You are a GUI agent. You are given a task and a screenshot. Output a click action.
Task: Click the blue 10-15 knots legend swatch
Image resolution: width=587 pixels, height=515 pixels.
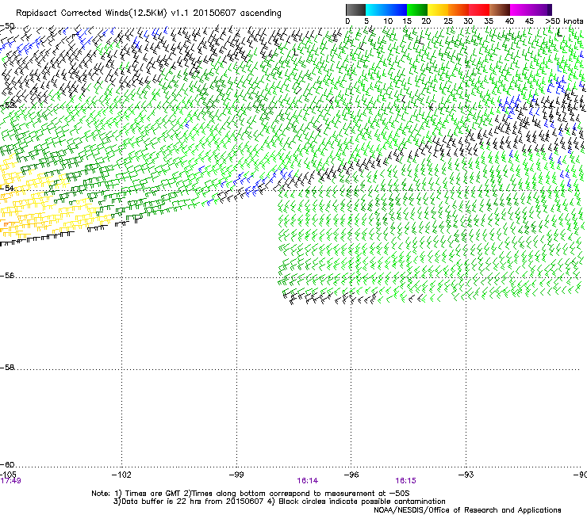(397, 10)
